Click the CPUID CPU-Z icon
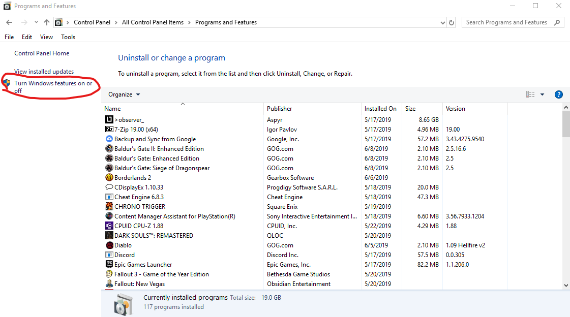 pyautogui.click(x=109, y=226)
